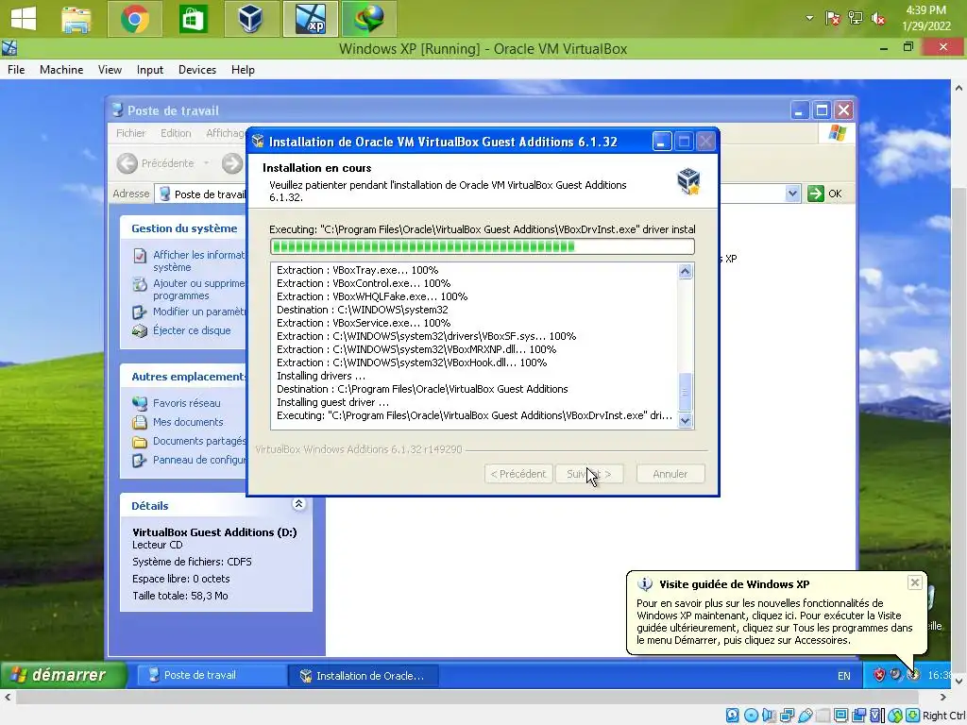This screenshot has height=725, width=967.
Task: Open VirtualBox Manager cube icon on taskbar
Action: tap(251, 19)
